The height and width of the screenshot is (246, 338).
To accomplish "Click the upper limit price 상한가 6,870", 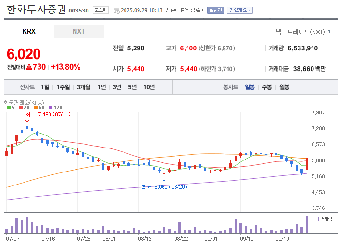I will tap(217, 48).
